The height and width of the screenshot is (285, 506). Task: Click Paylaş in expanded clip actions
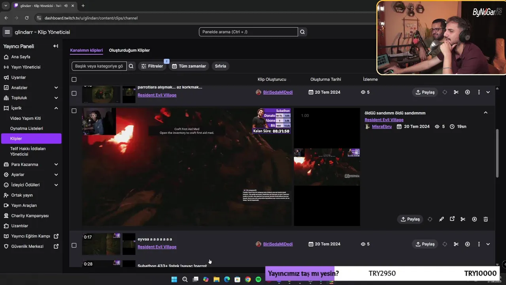click(410, 219)
